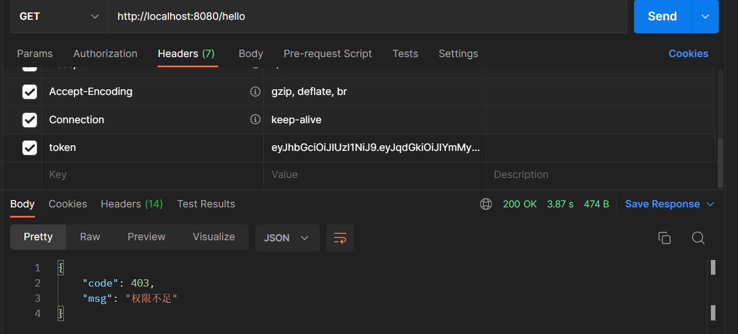Click the request URL input field
The width and height of the screenshot is (738, 334).
(367, 16)
